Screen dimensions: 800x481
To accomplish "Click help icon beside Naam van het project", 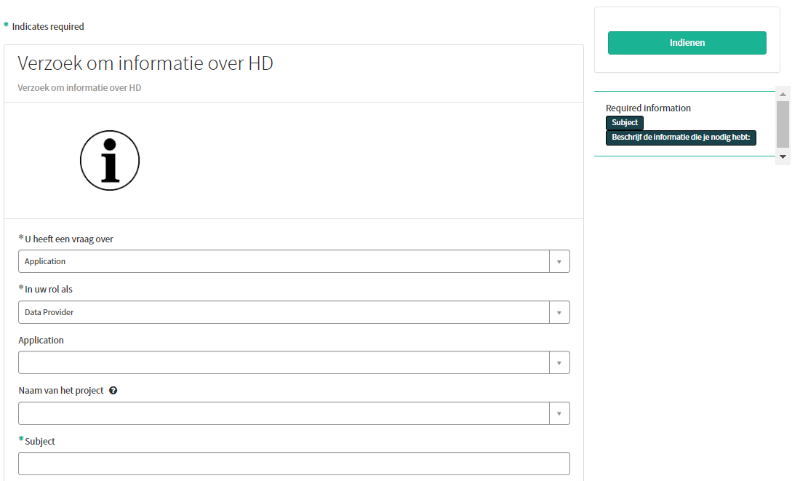I will [113, 391].
